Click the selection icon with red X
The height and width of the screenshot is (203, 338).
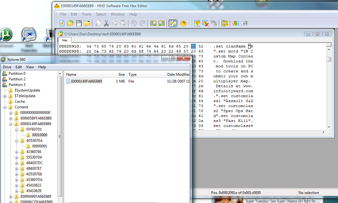coord(205,23)
